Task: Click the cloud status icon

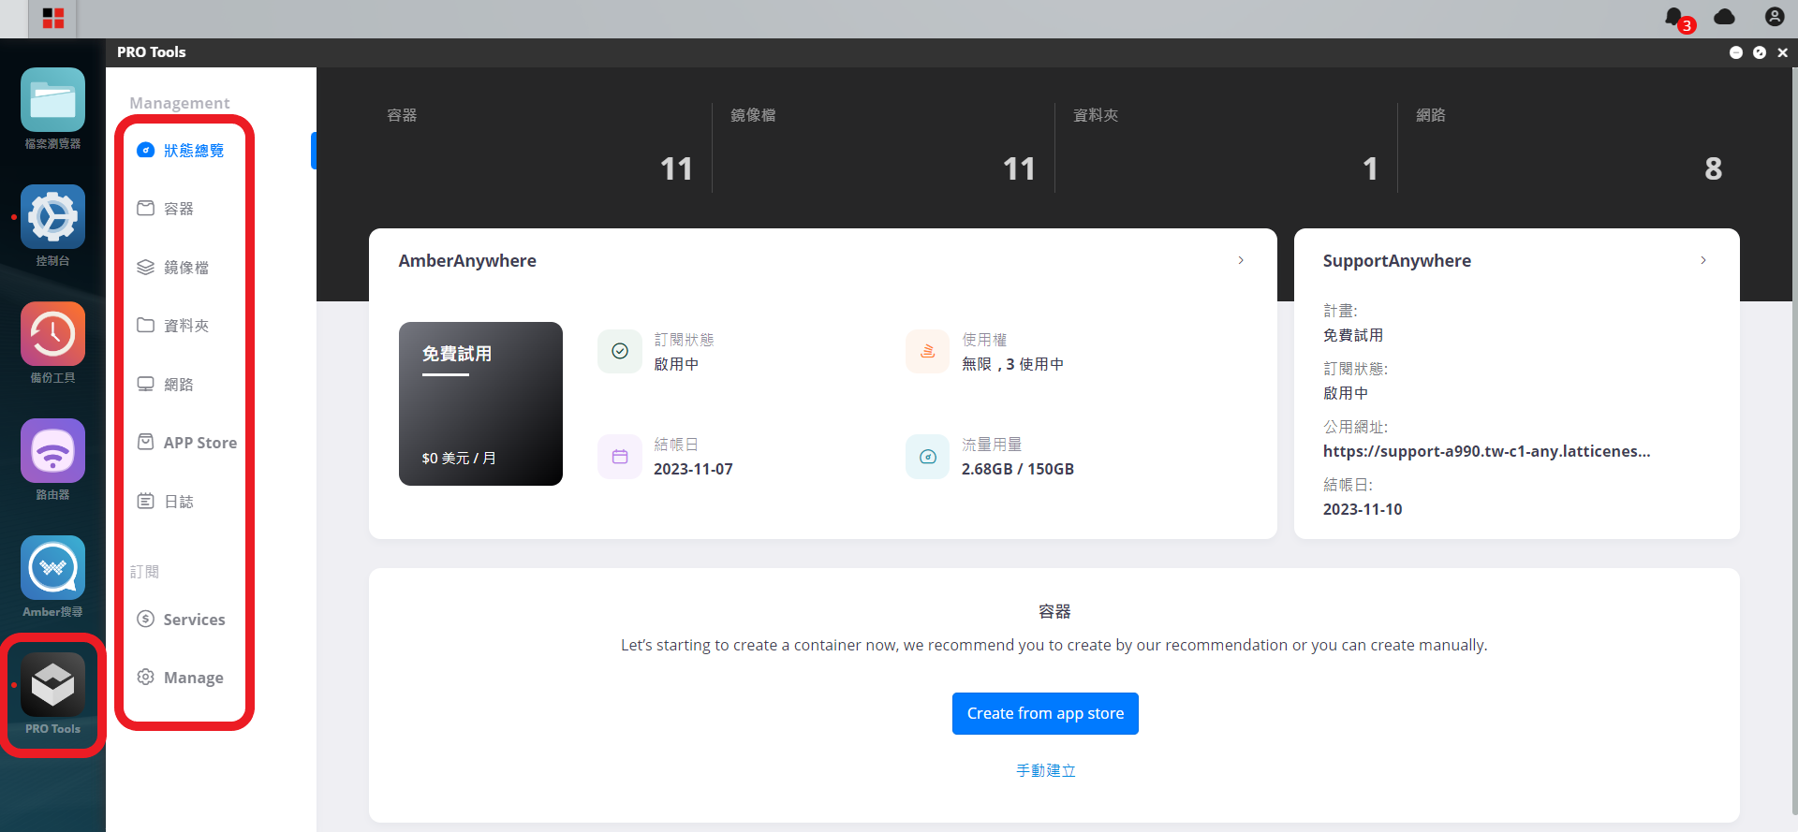Action: (1724, 17)
